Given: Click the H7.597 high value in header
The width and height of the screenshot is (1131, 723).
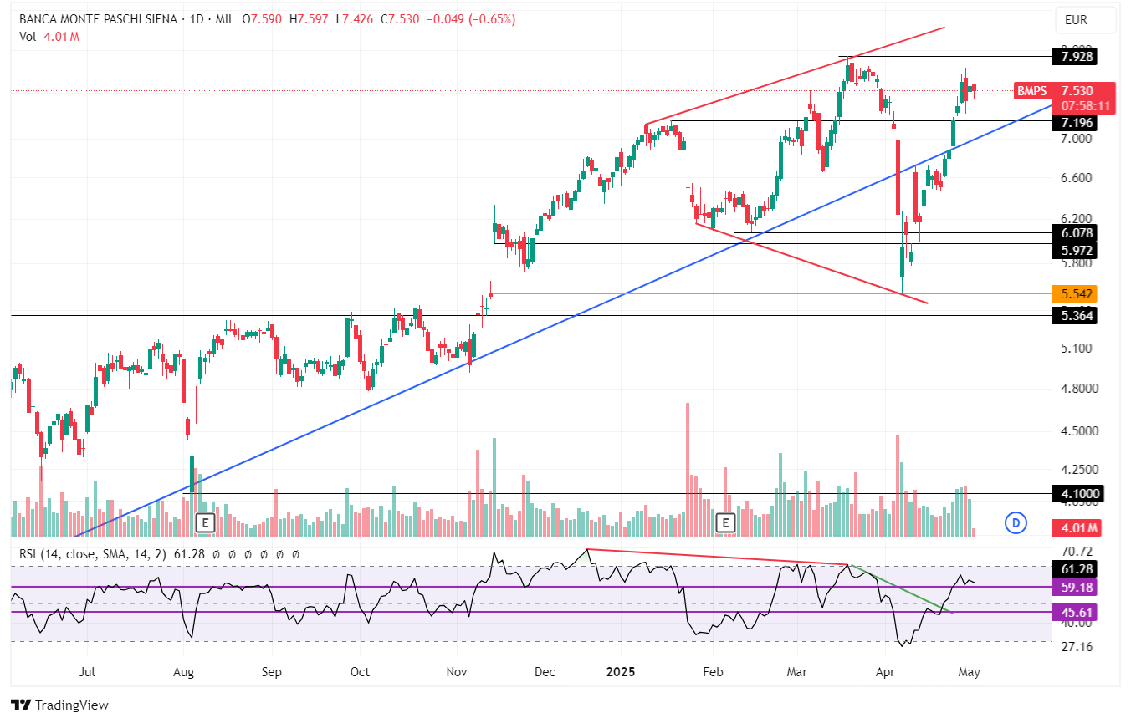Looking at the screenshot, I should coord(310,18).
